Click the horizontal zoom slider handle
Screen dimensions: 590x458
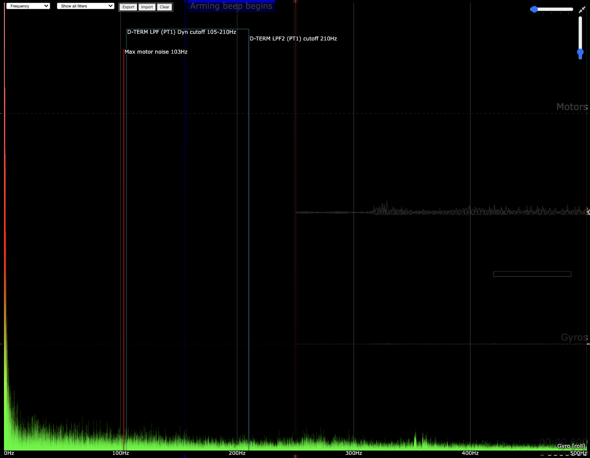click(x=534, y=9)
